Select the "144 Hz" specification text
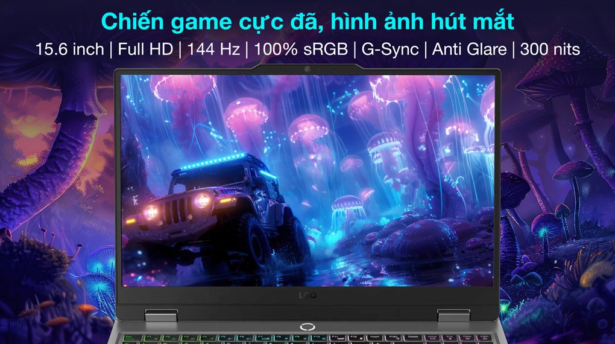This screenshot has height=344, width=615. [x=213, y=49]
